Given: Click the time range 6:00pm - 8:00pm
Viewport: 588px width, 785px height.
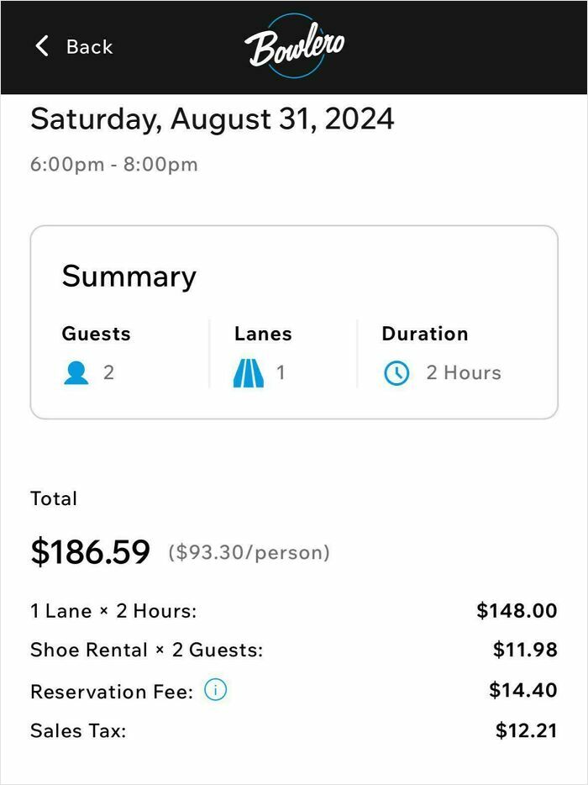Looking at the screenshot, I should (x=113, y=164).
